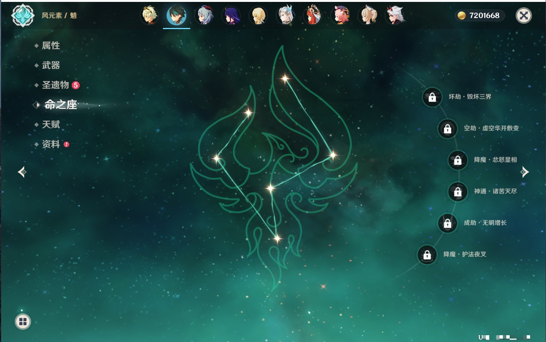This screenshot has height=342, width=546.
Task: Click the 神通·诸苦灭尽 lock icon
Action: (458, 192)
